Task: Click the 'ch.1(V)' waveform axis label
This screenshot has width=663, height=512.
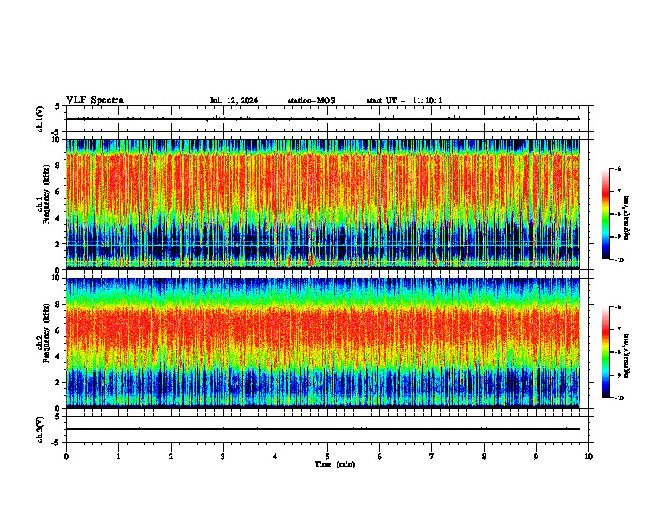Action: [40, 119]
